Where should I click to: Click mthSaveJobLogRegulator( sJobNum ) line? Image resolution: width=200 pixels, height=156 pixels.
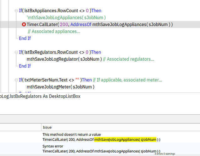pos(64,59)
